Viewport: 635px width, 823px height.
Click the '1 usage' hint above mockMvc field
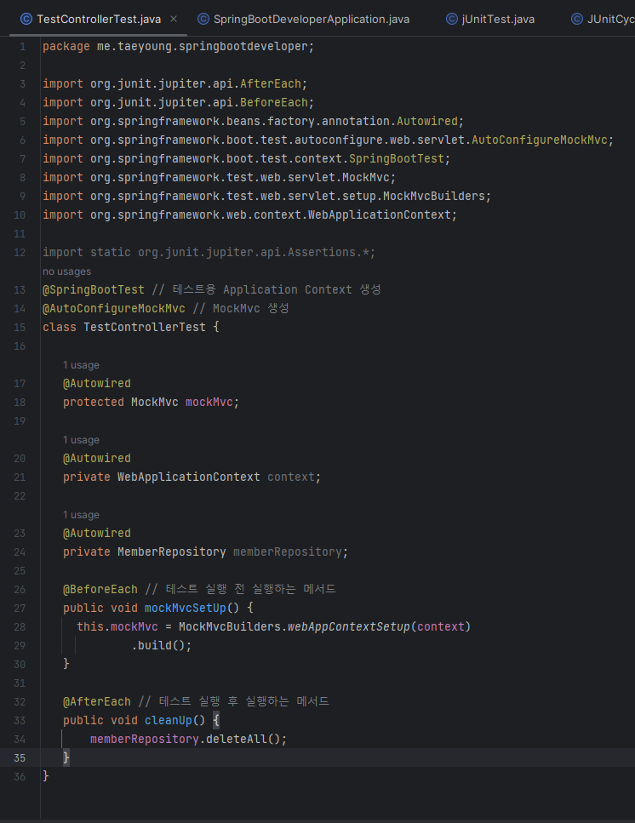point(81,365)
